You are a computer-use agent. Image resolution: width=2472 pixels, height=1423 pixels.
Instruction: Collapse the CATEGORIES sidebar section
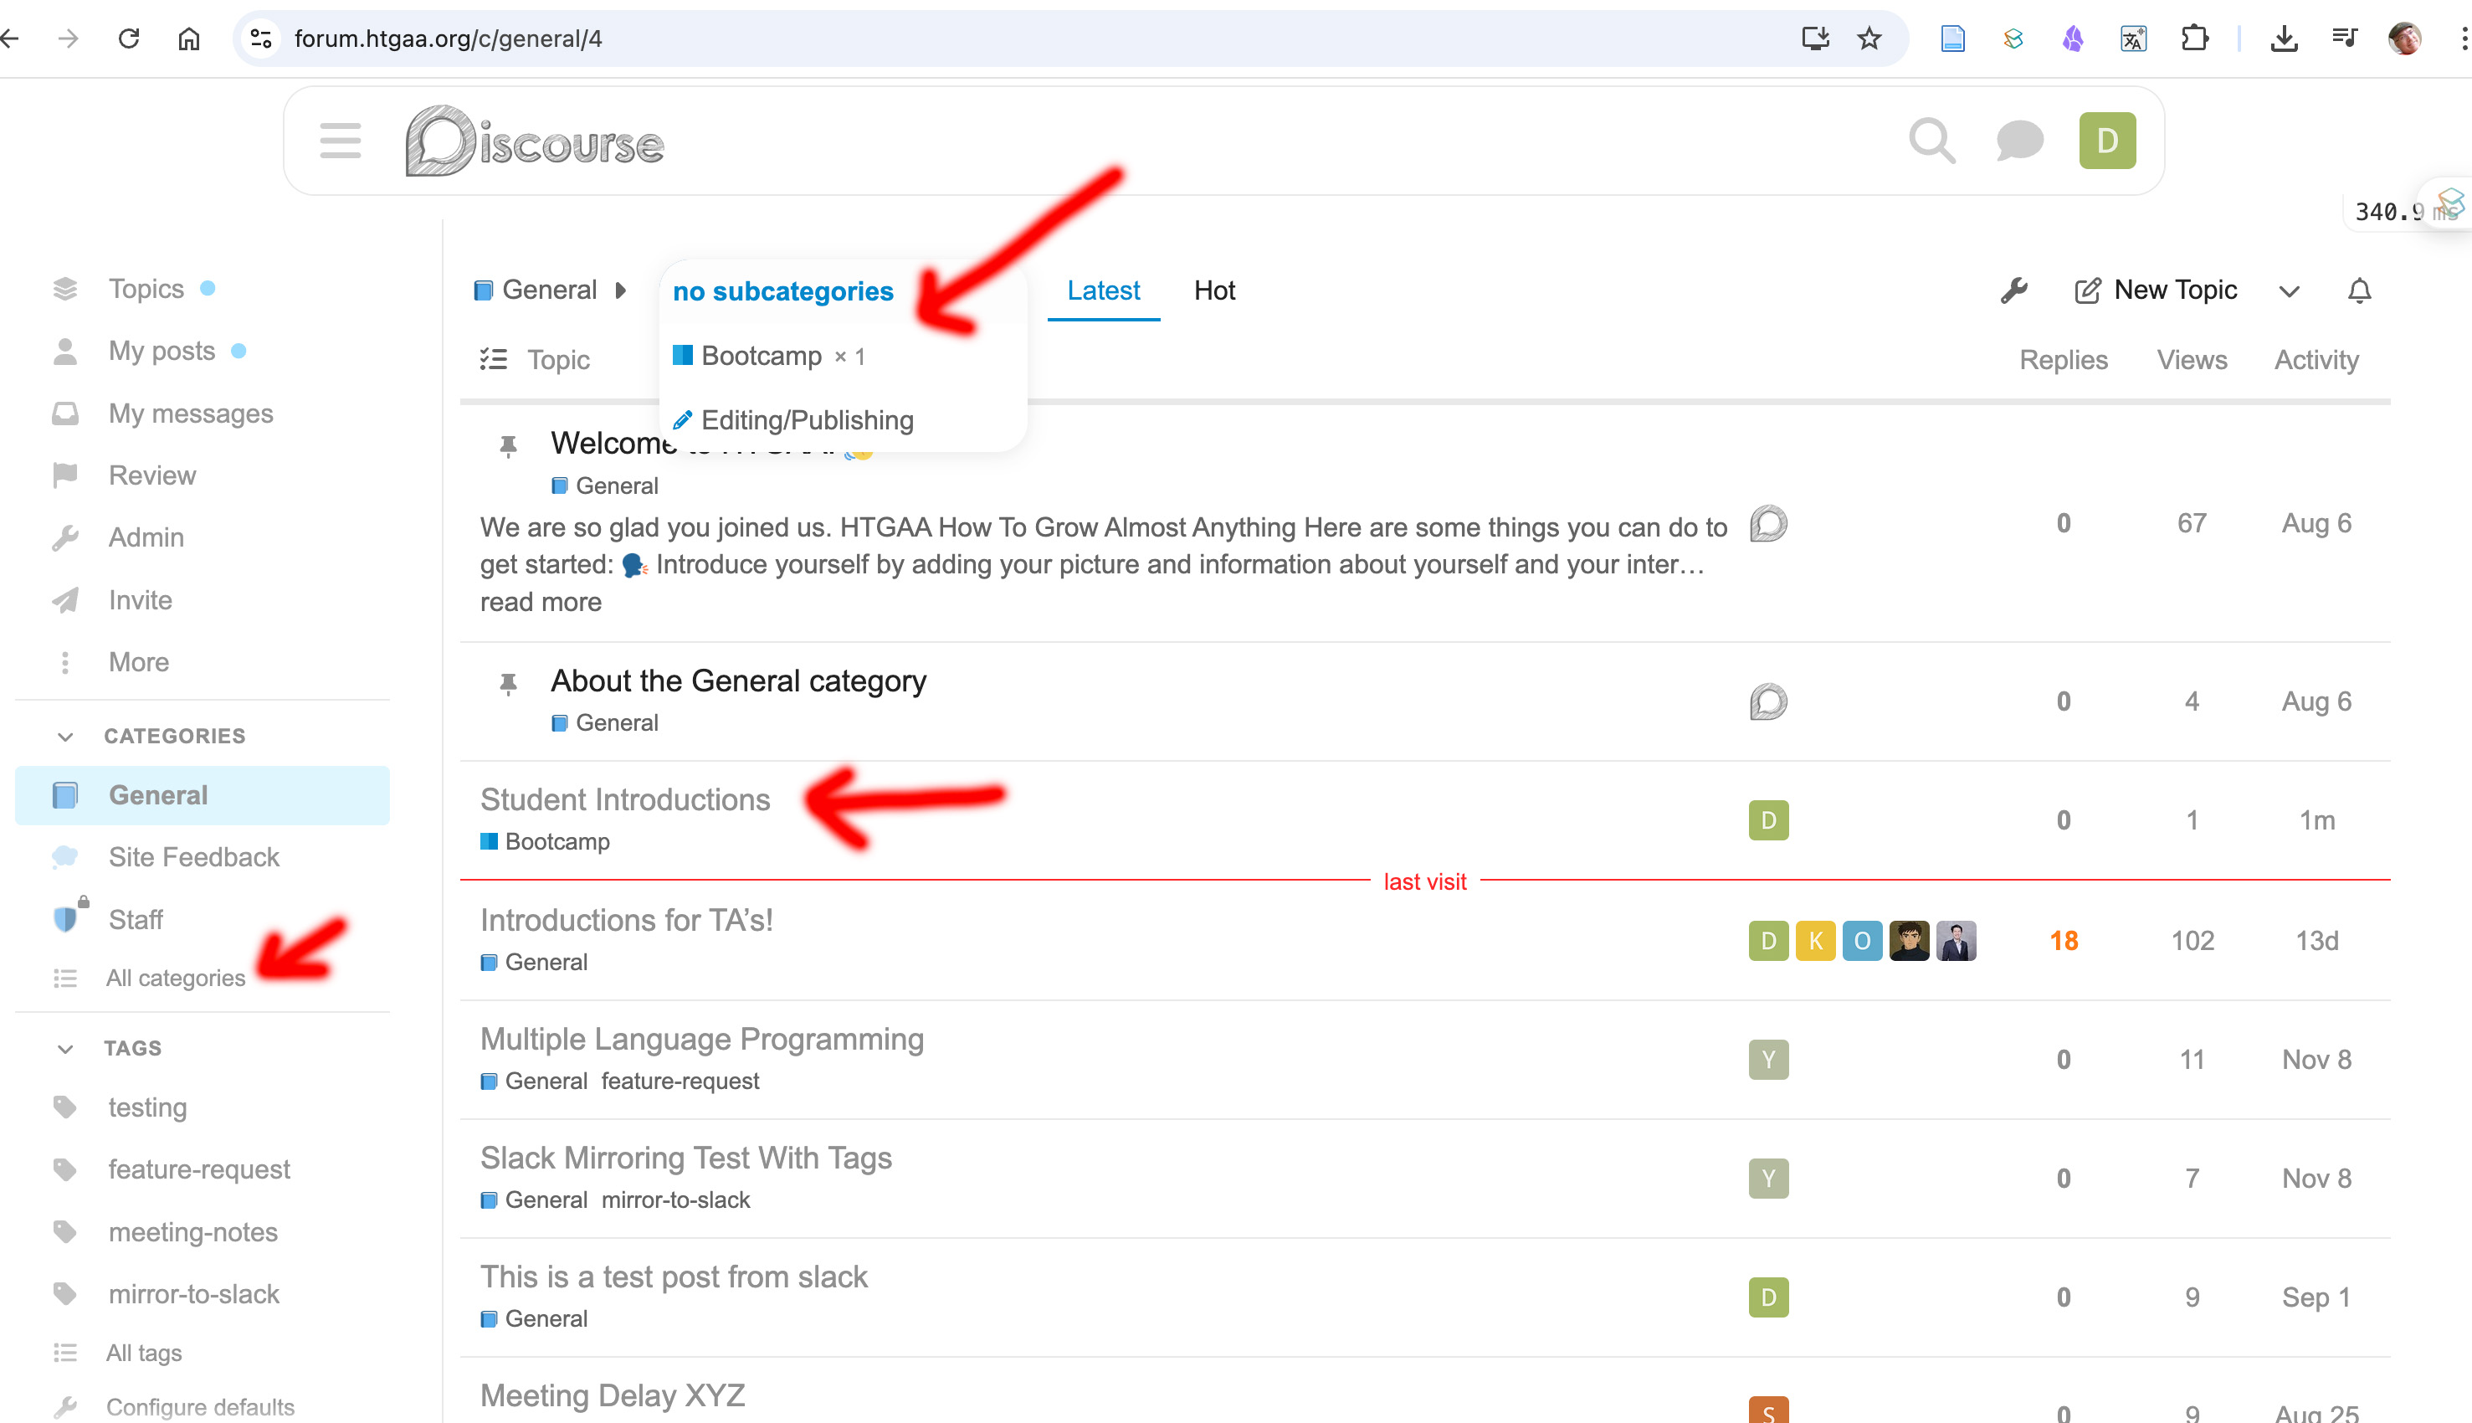(65, 736)
